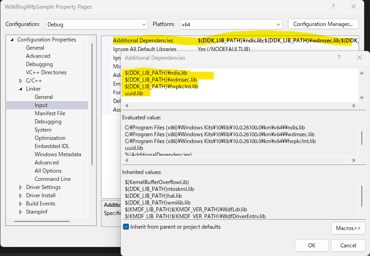Select Manifest File under Linker
This screenshot has height=256, width=370.
[x=50, y=113]
